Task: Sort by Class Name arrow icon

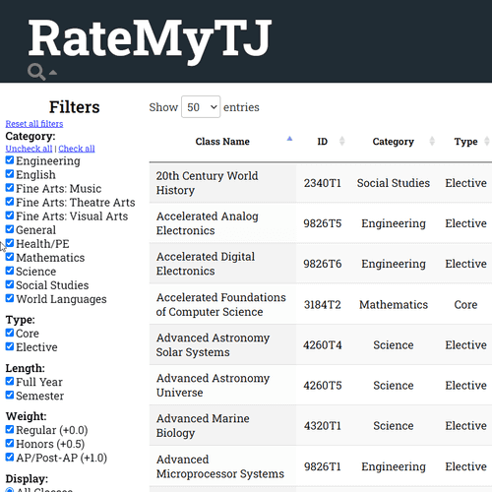Action: click(x=289, y=139)
